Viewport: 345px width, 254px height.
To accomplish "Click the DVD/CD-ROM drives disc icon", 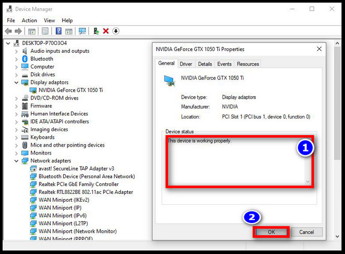I will coord(25,98).
